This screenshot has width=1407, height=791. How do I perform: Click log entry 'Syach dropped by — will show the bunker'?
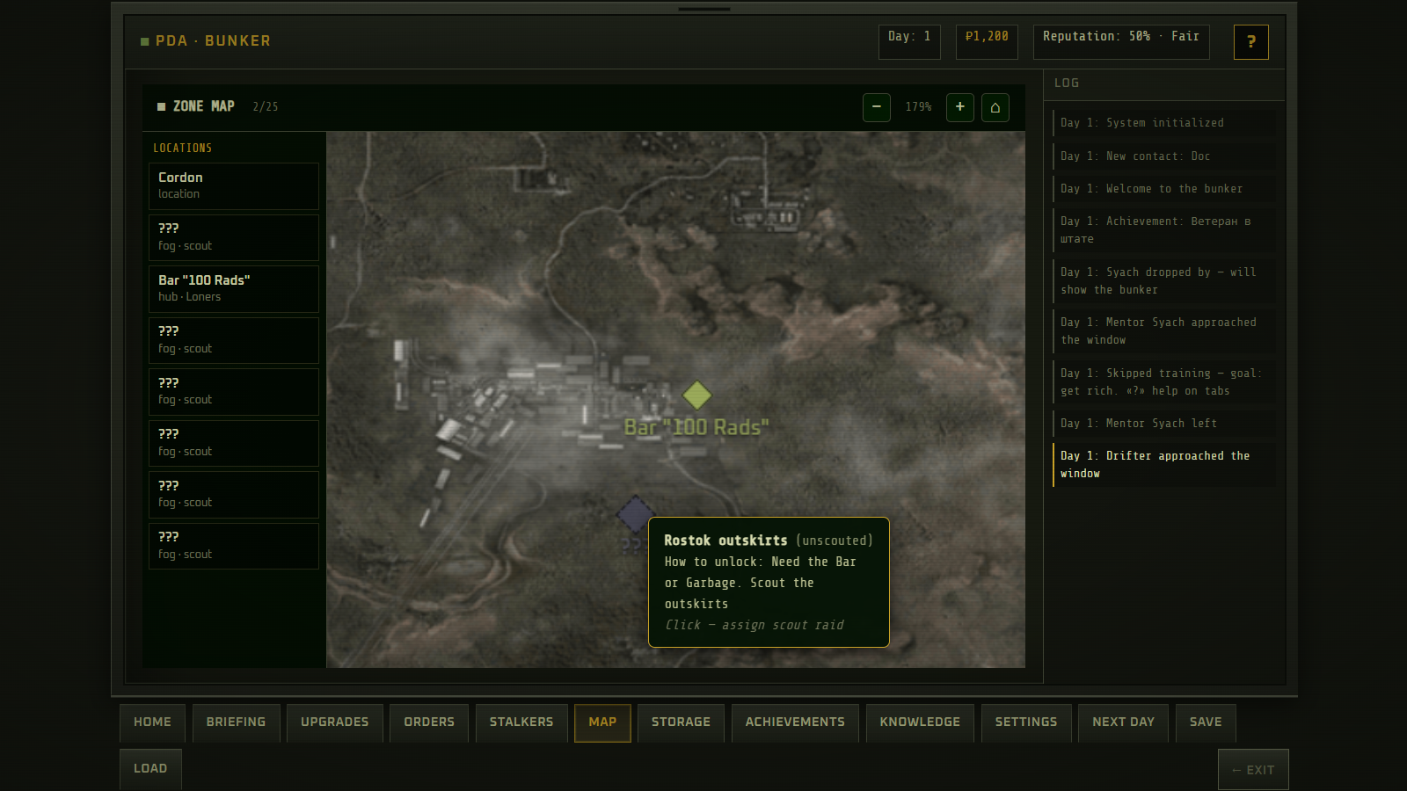point(1164,281)
